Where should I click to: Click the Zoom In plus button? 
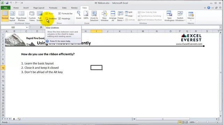(x=217, y=122)
